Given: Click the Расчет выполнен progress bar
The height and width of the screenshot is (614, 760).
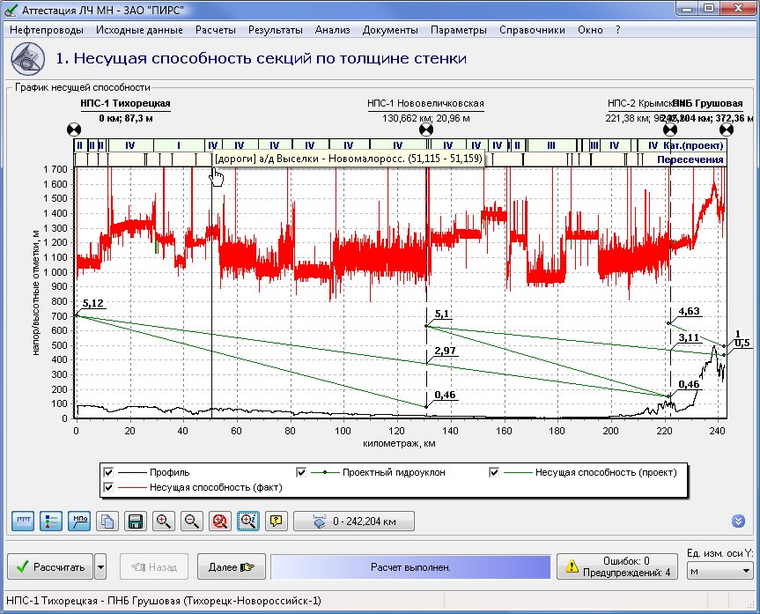Looking at the screenshot, I should point(410,567).
